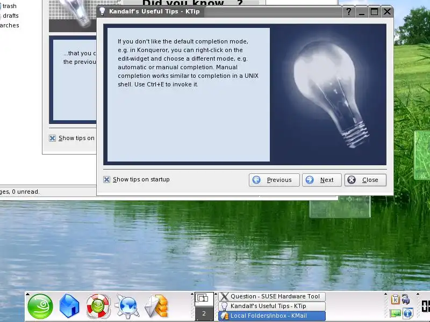Launch the Konqueror web browser icon
Screen dimensions: 430x322
click(x=127, y=306)
